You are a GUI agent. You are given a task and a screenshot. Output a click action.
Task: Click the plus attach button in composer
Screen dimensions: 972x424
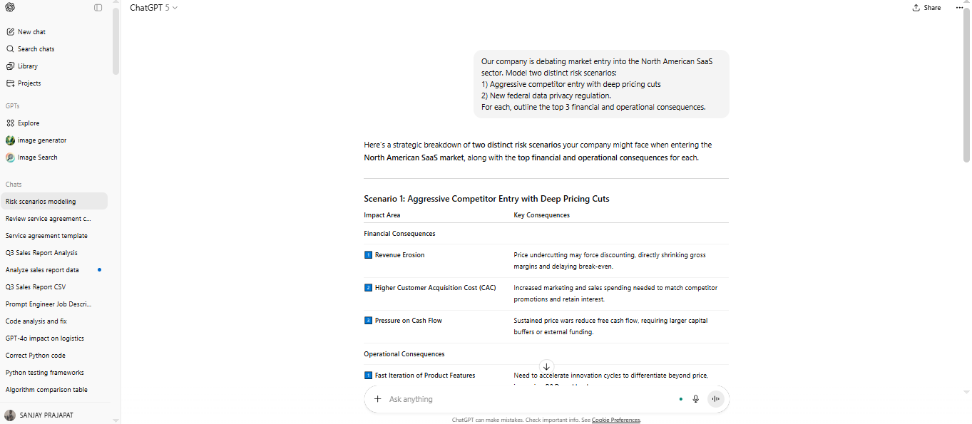click(x=378, y=399)
